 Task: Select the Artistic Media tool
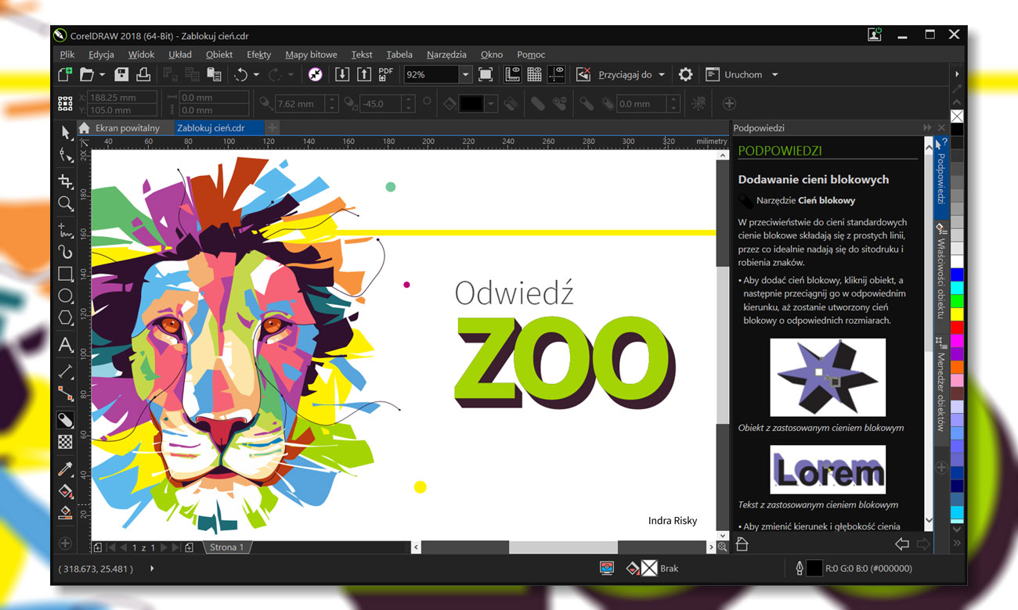65,252
